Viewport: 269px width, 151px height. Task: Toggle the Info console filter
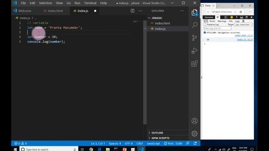point(231,21)
